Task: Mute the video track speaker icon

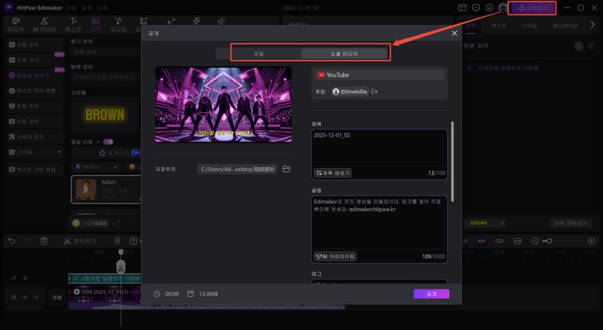Action: (x=35, y=298)
